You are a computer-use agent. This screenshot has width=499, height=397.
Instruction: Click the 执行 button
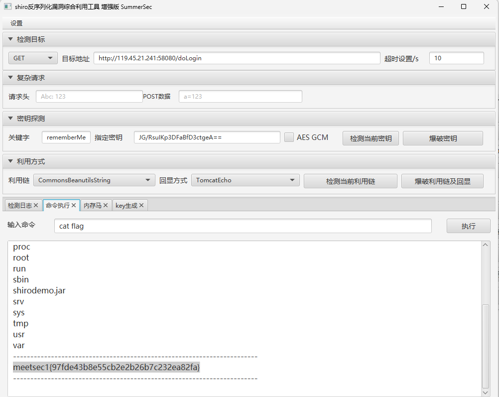click(468, 226)
